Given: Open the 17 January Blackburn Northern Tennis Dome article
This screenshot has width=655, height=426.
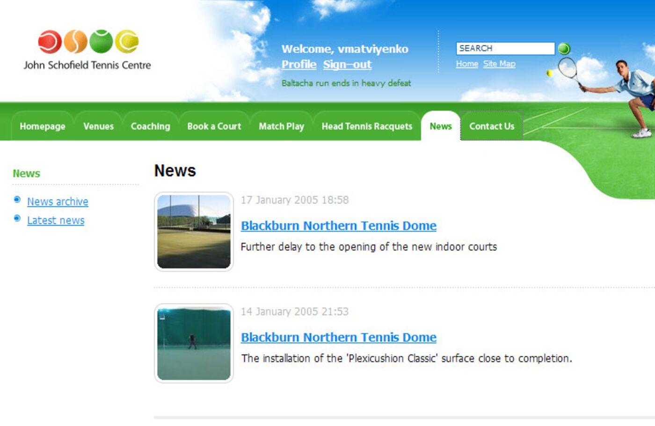Looking at the screenshot, I should (x=338, y=226).
